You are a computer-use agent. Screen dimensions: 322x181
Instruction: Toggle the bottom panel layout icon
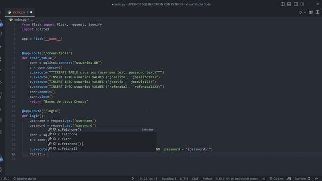pos(289,4)
